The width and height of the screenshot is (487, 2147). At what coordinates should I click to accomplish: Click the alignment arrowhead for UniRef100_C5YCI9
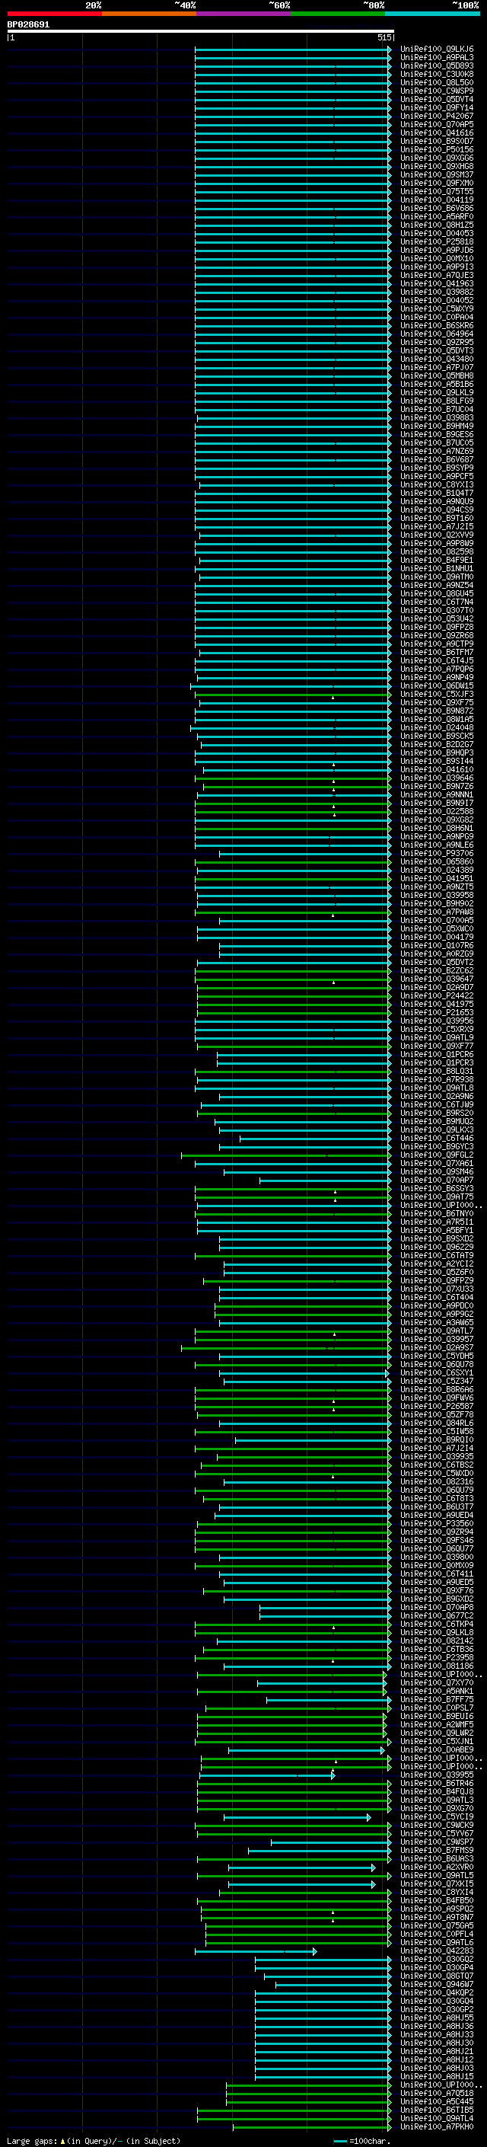coord(368,1817)
